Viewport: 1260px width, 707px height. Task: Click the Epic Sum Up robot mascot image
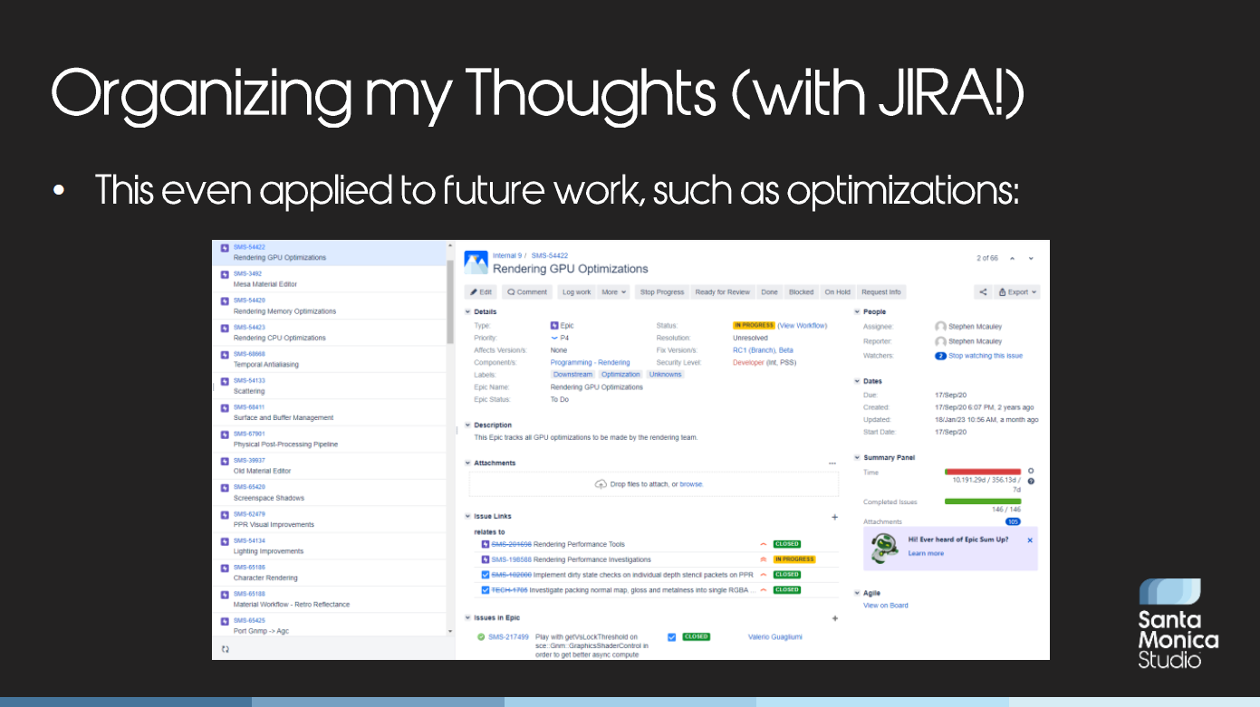coord(883,548)
